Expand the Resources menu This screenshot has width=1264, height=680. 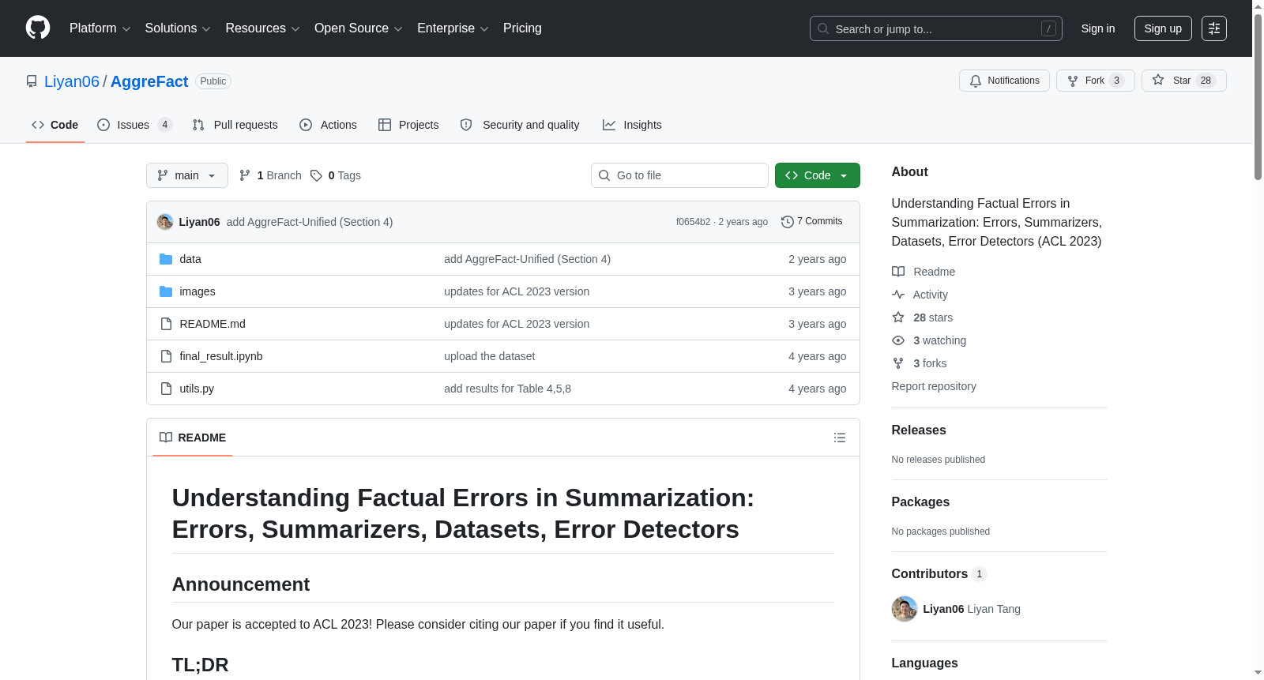click(x=262, y=28)
